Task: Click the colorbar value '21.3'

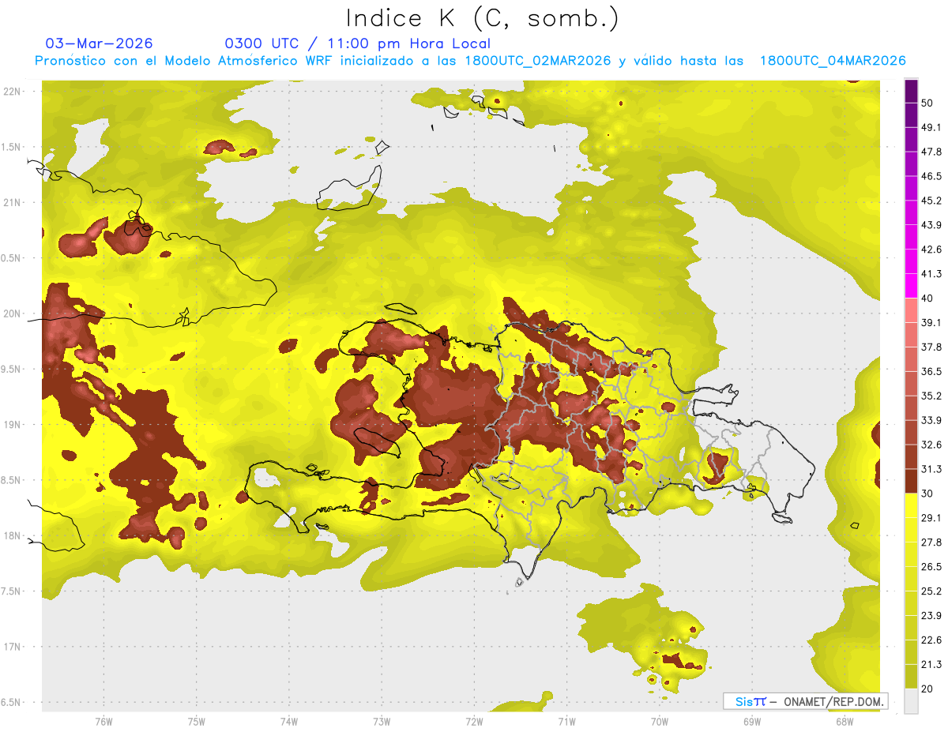Action: click(931, 664)
